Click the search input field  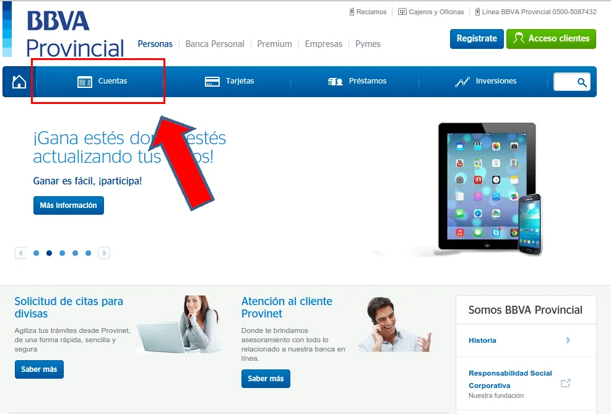[565, 82]
